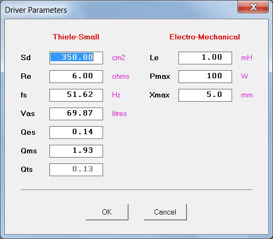Click the ohms unit label
273x239 pixels.
[x=121, y=77]
